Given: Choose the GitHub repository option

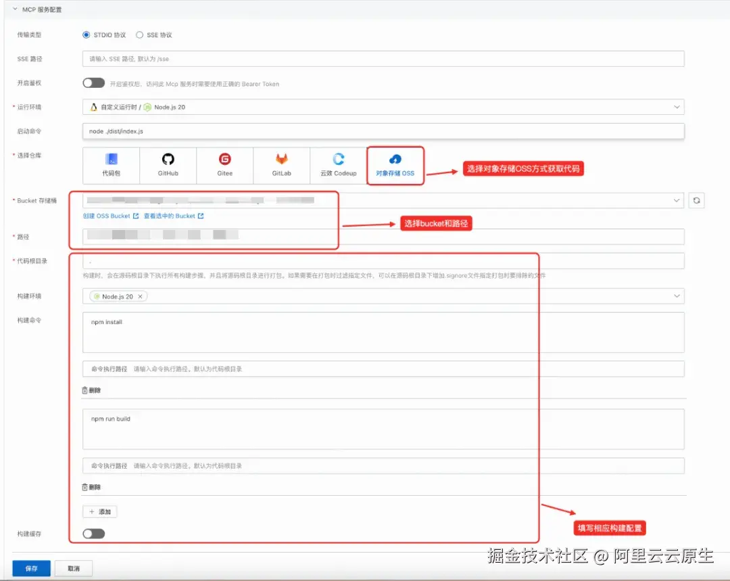Looking at the screenshot, I should (168, 166).
